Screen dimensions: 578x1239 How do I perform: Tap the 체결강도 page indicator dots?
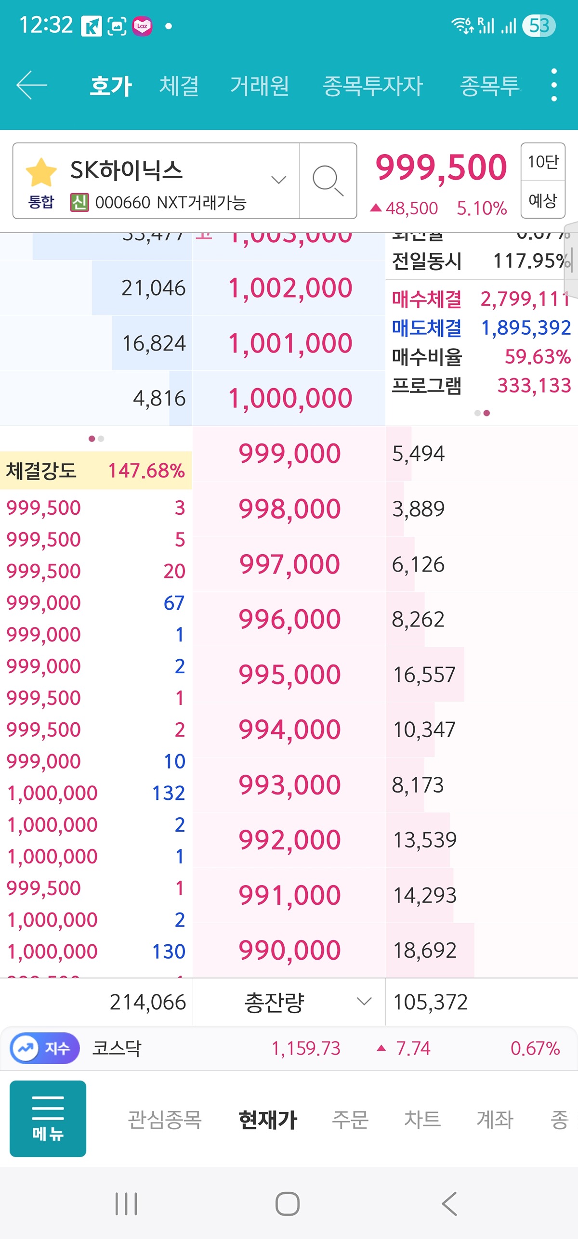pos(96,439)
